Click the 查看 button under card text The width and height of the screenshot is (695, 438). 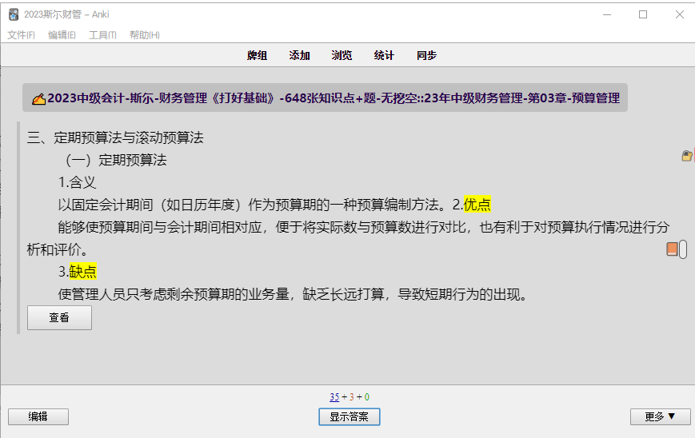tap(59, 317)
